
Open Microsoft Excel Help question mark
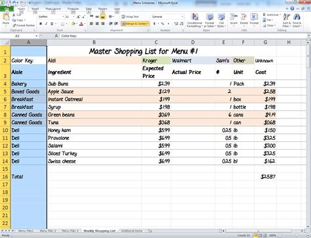click(x=292, y=8)
